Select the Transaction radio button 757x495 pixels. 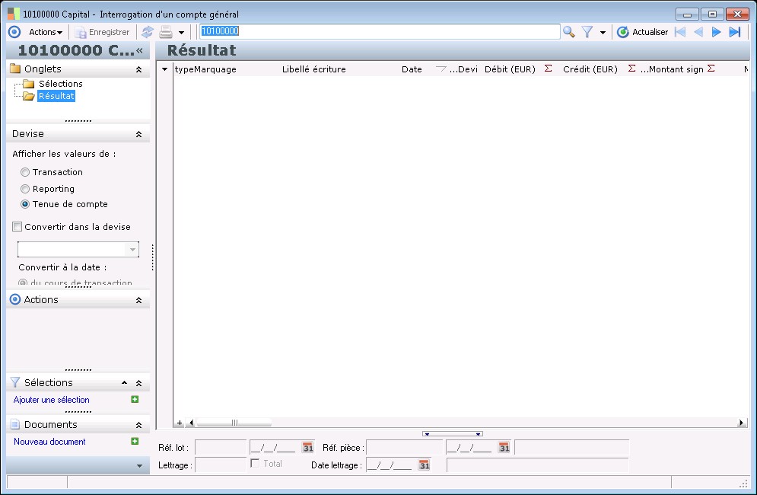[x=25, y=172]
